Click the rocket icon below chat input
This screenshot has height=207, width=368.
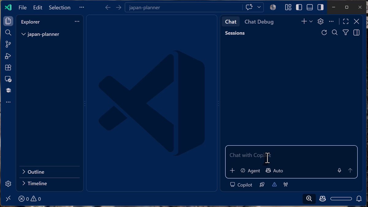[262, 185]
